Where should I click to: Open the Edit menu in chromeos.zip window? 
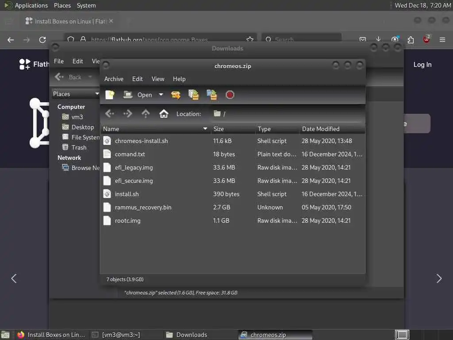(x=137, y=79)
